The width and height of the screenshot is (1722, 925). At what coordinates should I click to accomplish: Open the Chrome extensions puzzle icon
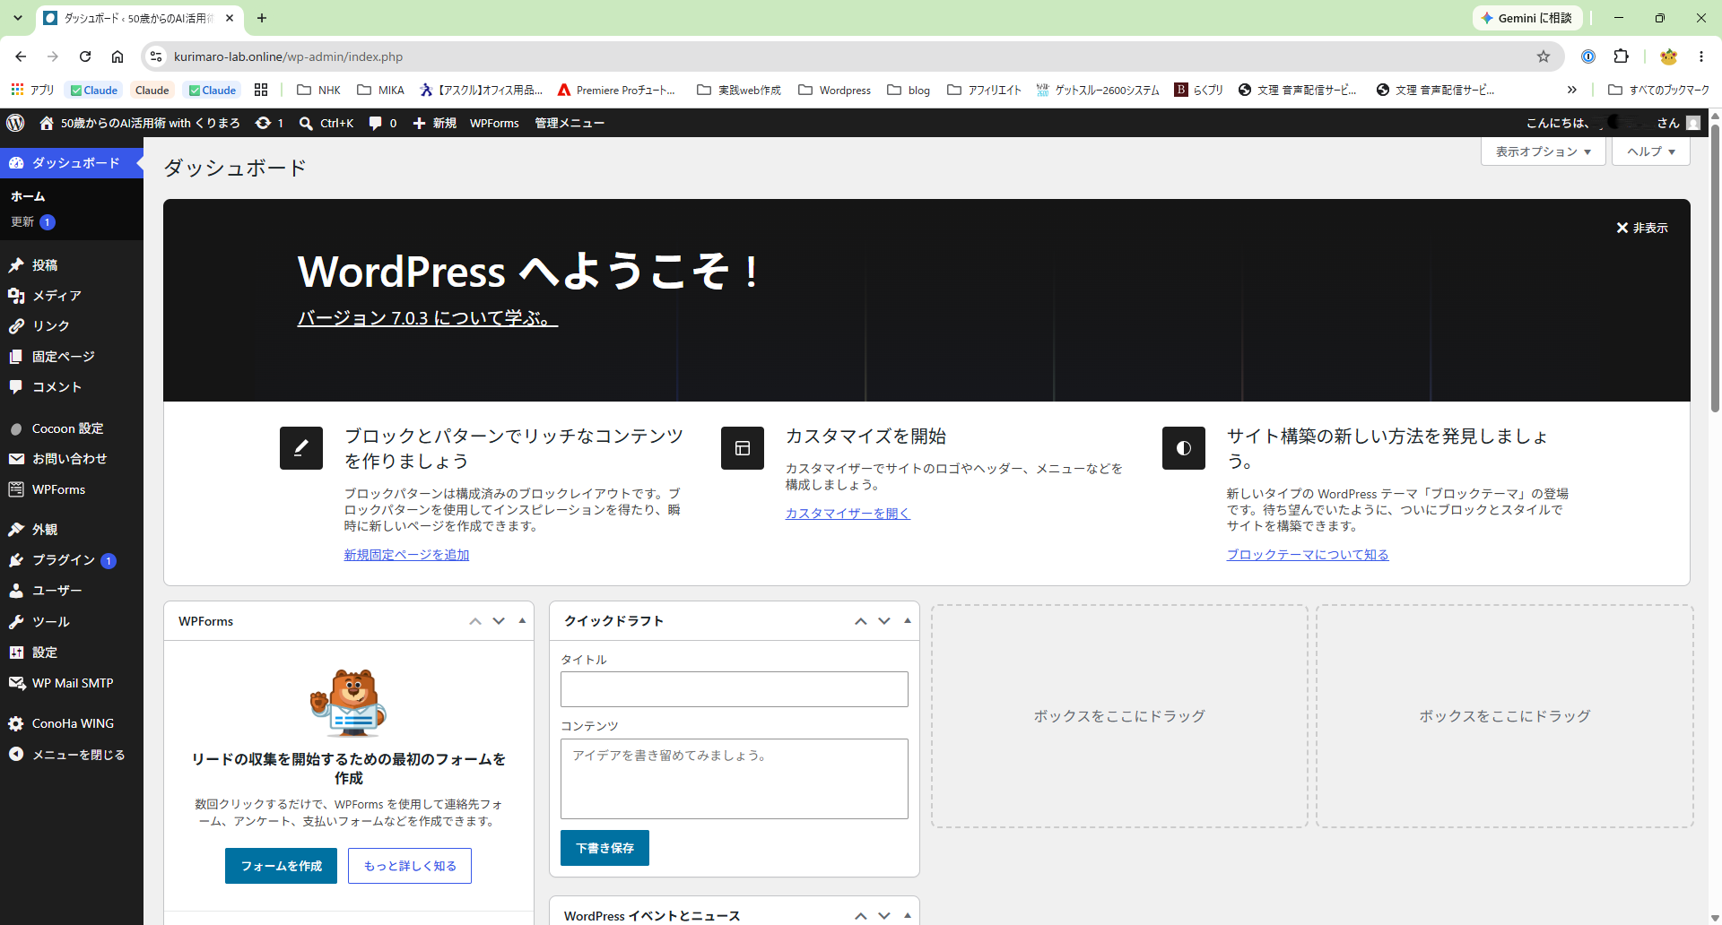pyautogui.click(x=1621, y=56)
